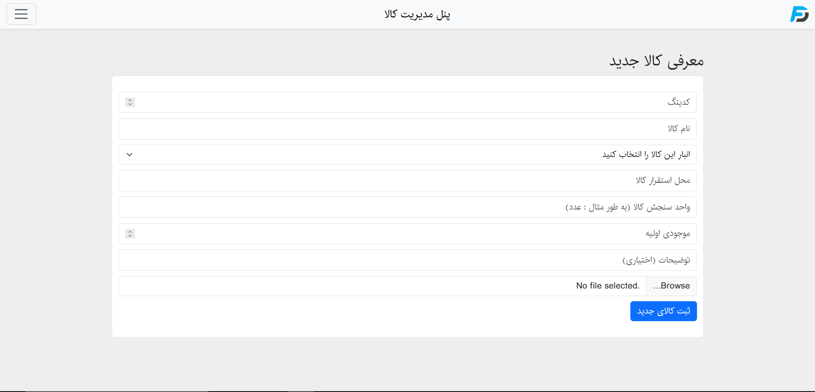Open the hamburger navigation menu
This screenshot has width=815, height=392.
[x=21, y=14]
